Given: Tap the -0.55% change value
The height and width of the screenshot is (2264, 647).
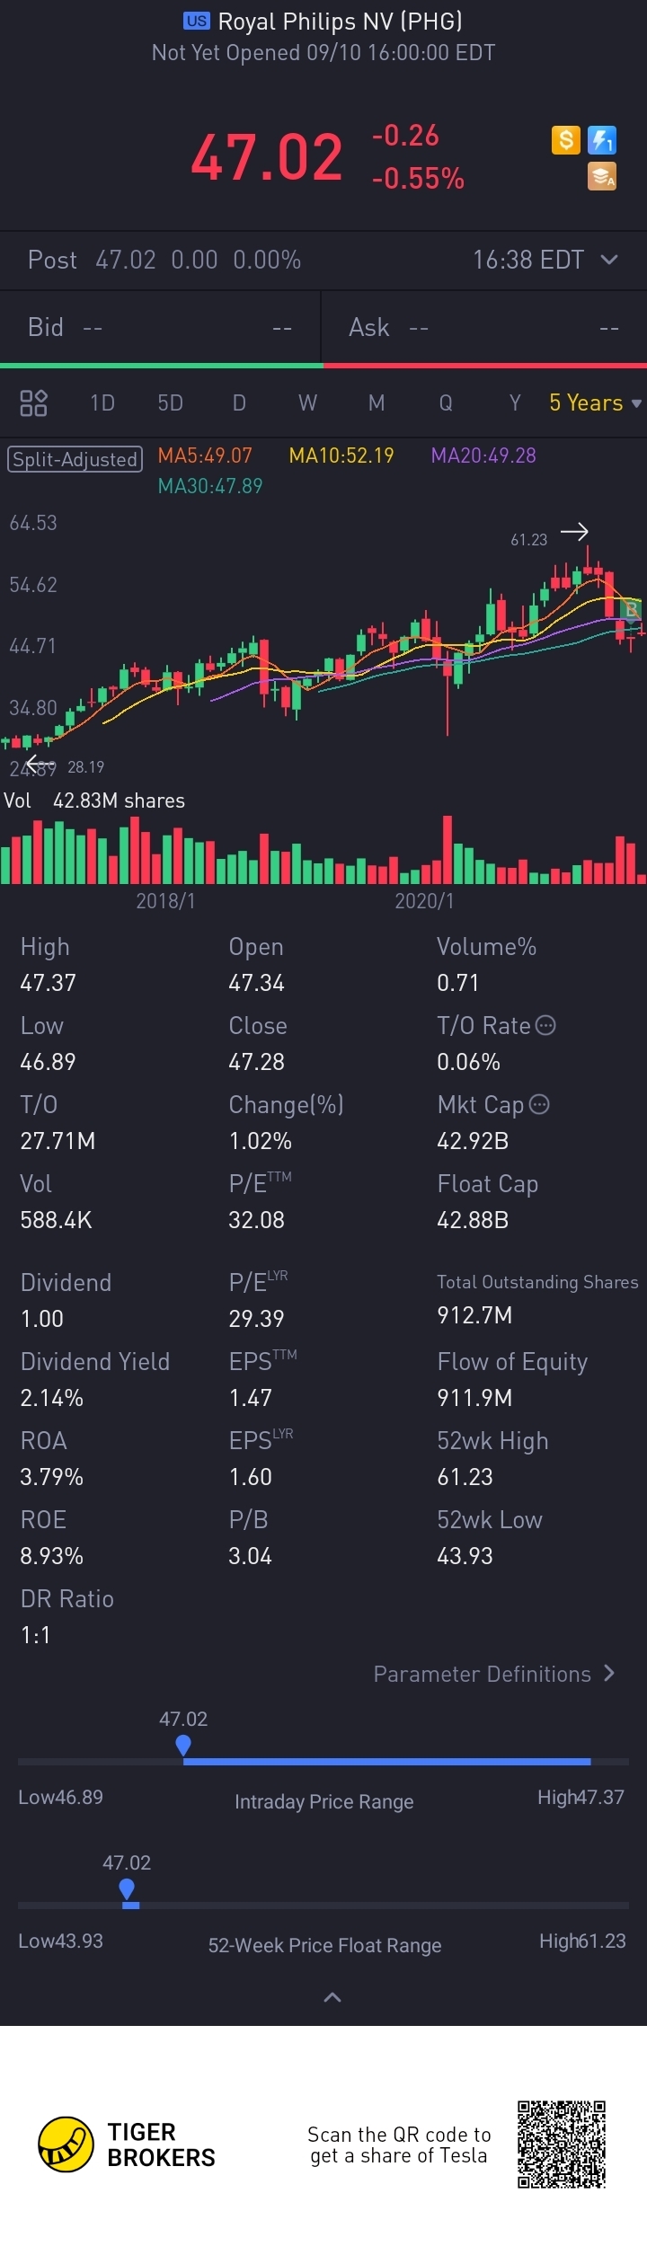Looking at the screenshot, I should click(418, 178).
